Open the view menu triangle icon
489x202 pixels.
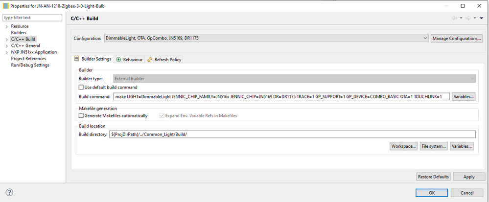pyautogui.click(x=481, y=18)
